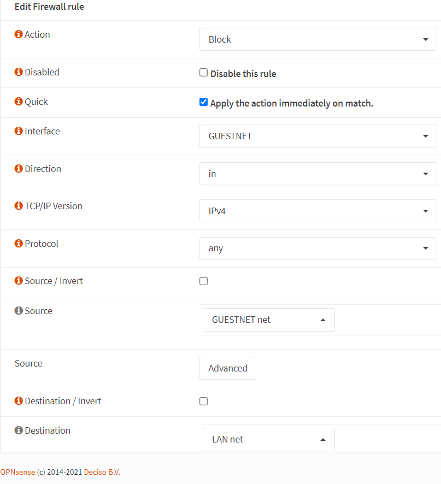Click the Destination / Invert info icon

pos(19,401)
